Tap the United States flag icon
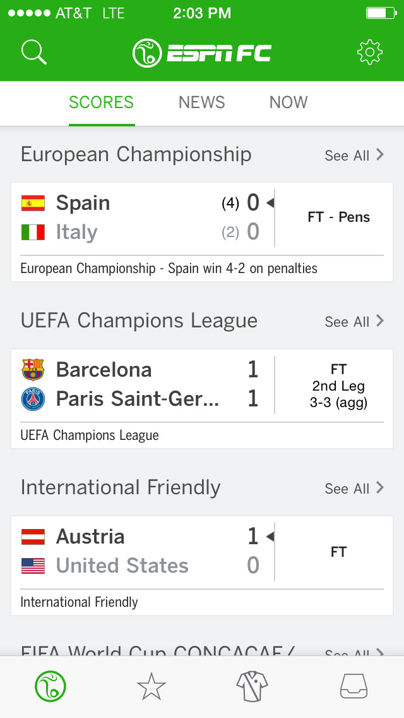Screen dimensions: 404x718 [34, 566]
